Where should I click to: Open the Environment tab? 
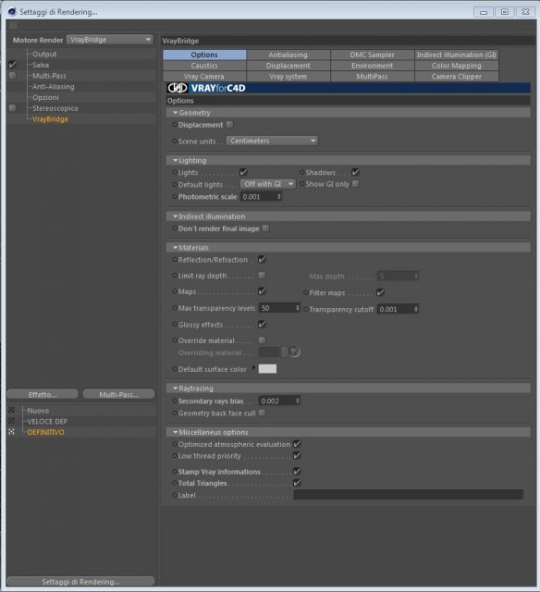click(372, 66)
